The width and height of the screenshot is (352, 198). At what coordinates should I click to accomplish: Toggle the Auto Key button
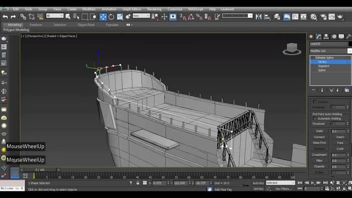(258, 183)
